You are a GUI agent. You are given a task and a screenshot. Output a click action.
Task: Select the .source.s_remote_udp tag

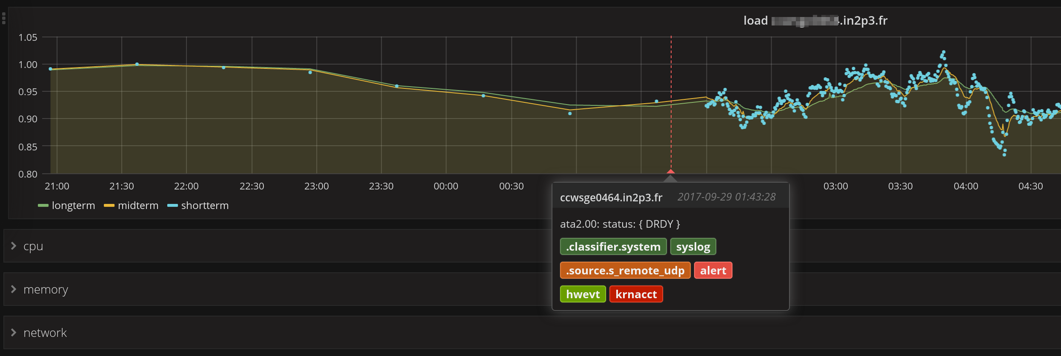click(625, 271)
